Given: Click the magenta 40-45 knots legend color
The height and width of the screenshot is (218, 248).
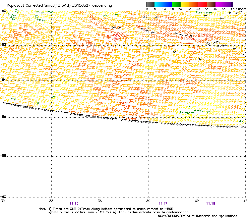Looking at the screenshot, I should 220,4.
